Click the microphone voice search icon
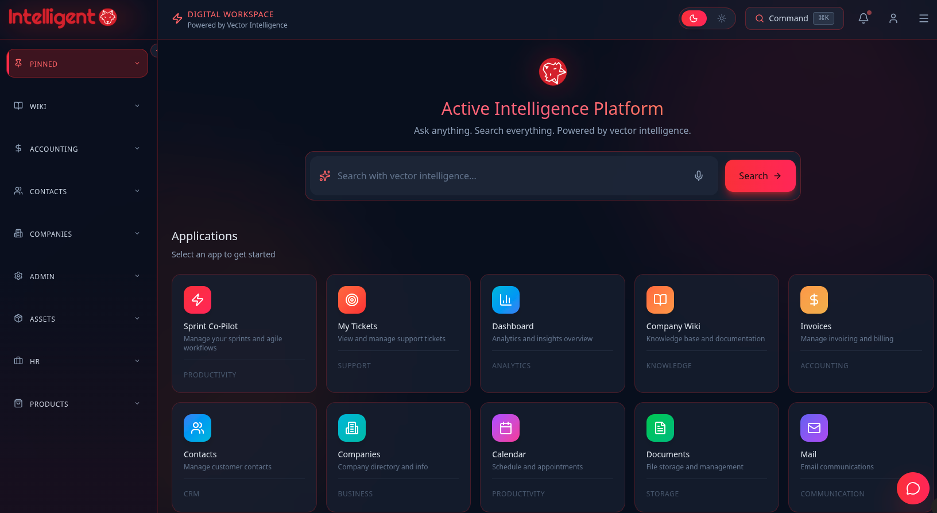The image size is (937, 513). point(698,176)
